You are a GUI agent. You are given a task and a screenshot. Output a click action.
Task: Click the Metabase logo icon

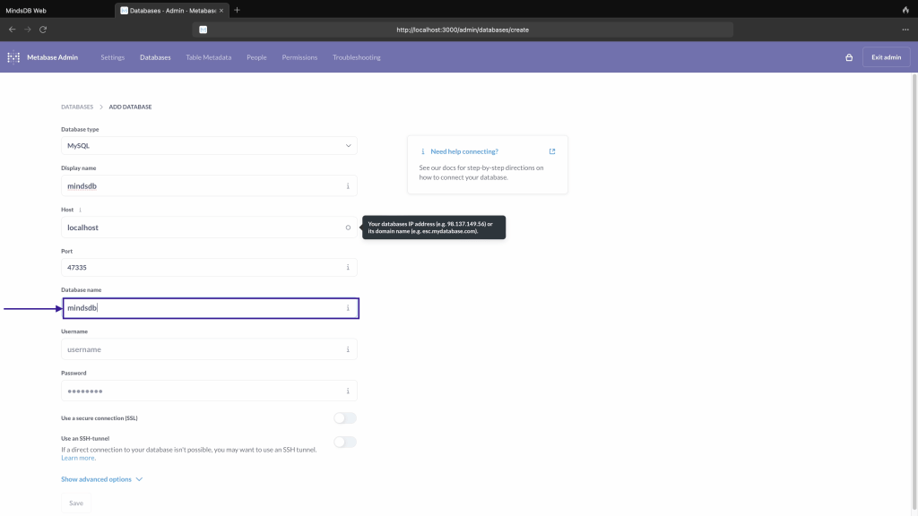pyautogui.click(x=13, y=57)
